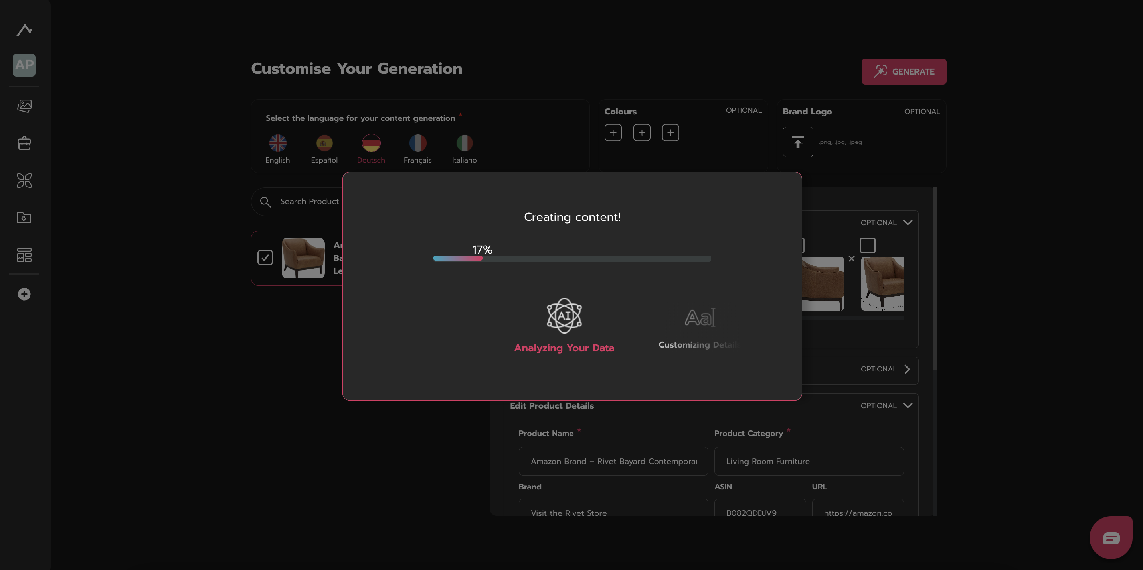Click the plus circle sidebar icon
Viewport: 1143px width, 570px height.
tap(24, 294)
